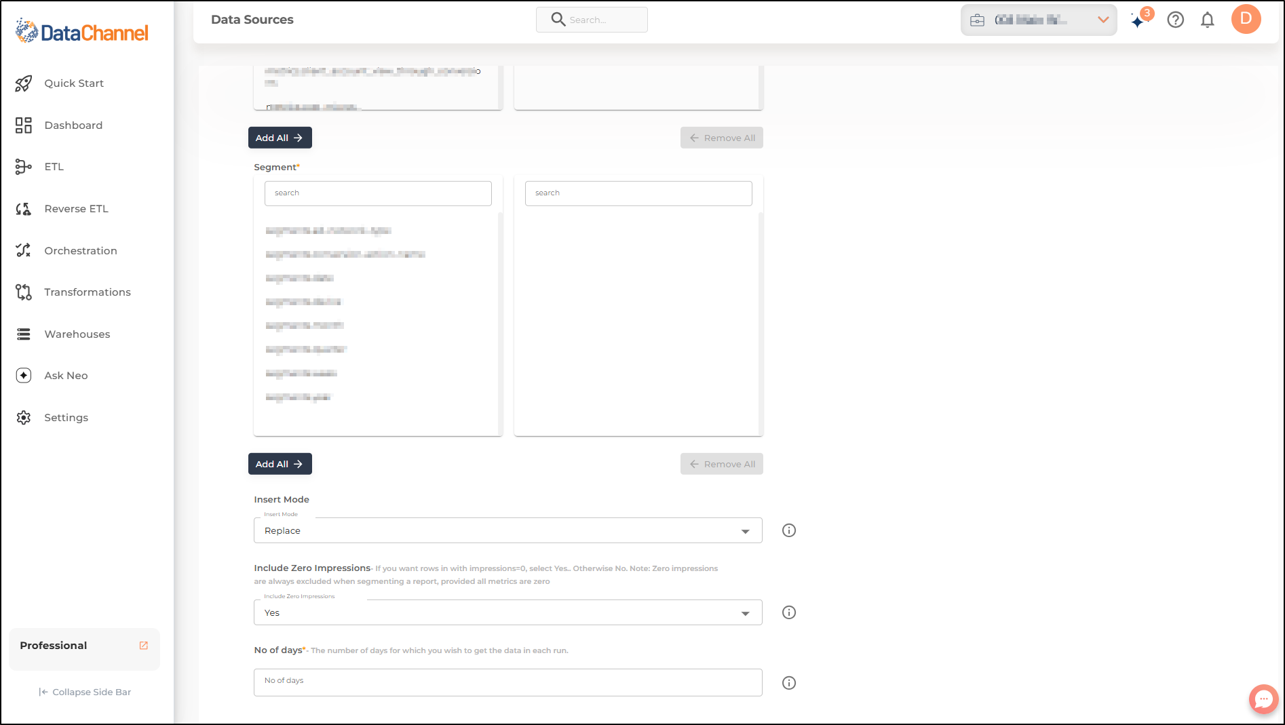Click Add All above Segment label
Viewport: 1285px width, 725px height.
(280, 138)
